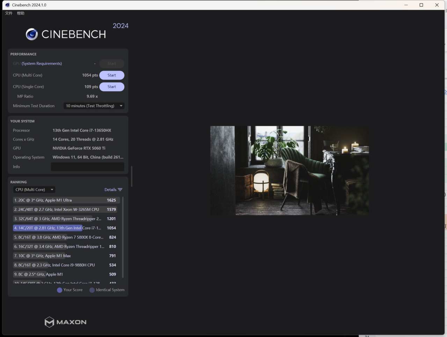Click the Maxon logo at the bottom
Image resolution: width=447 pixels, height=337 pixels.
[66, 322]
